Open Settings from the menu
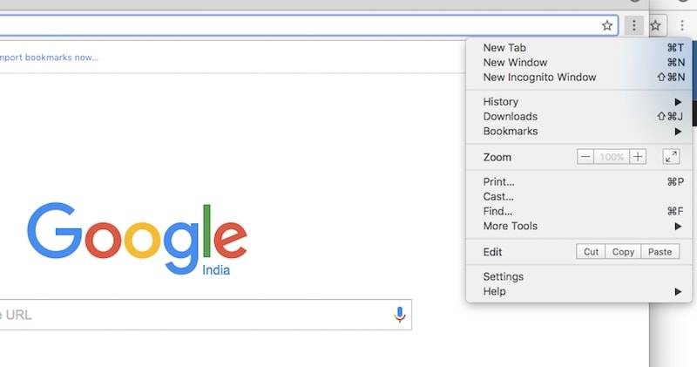Image resolution: width=697 pixels, height=367 pixels. tap(504, 276)
